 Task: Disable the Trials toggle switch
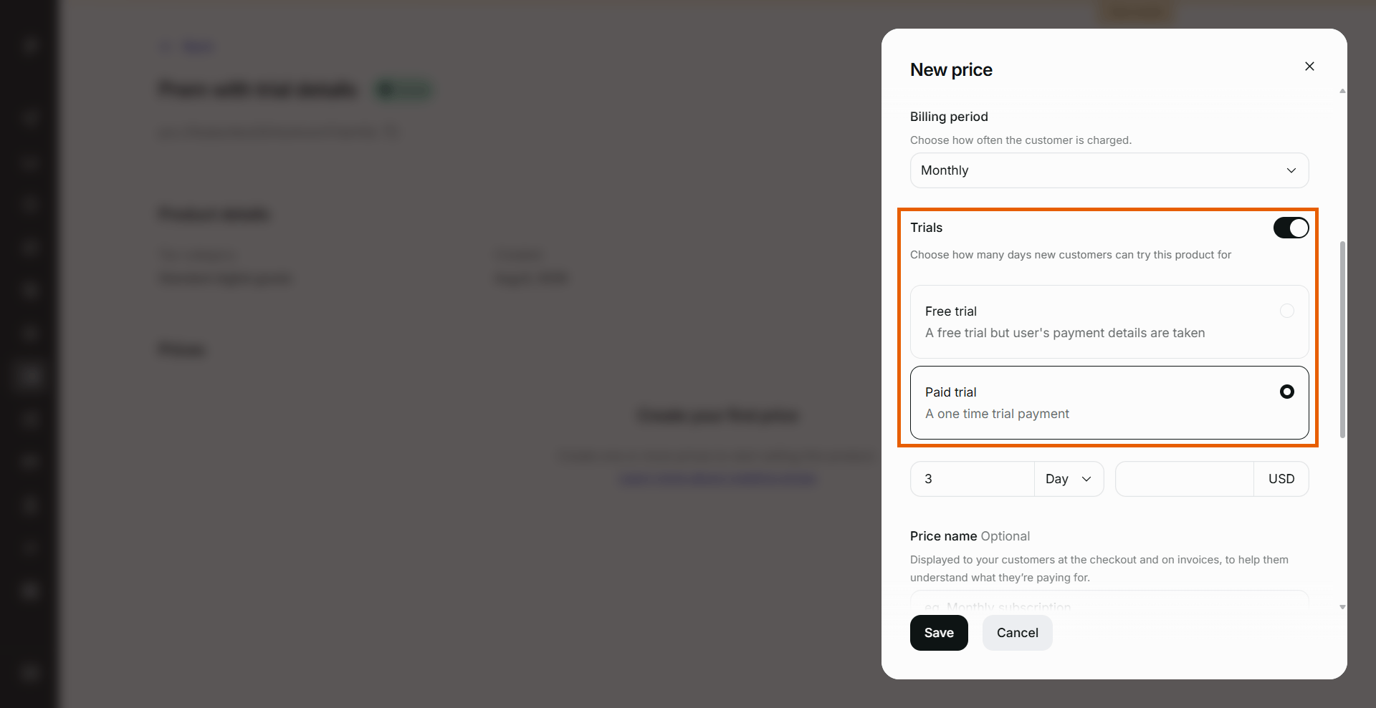tap(1291, 228)
